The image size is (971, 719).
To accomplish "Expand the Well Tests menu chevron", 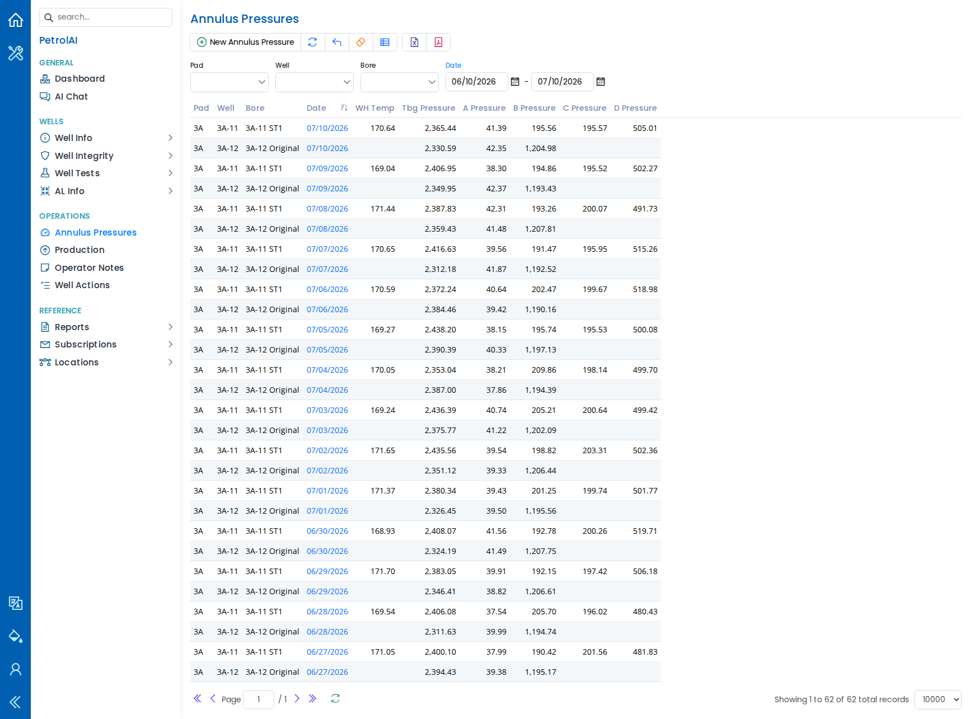I will coord(170,173).
